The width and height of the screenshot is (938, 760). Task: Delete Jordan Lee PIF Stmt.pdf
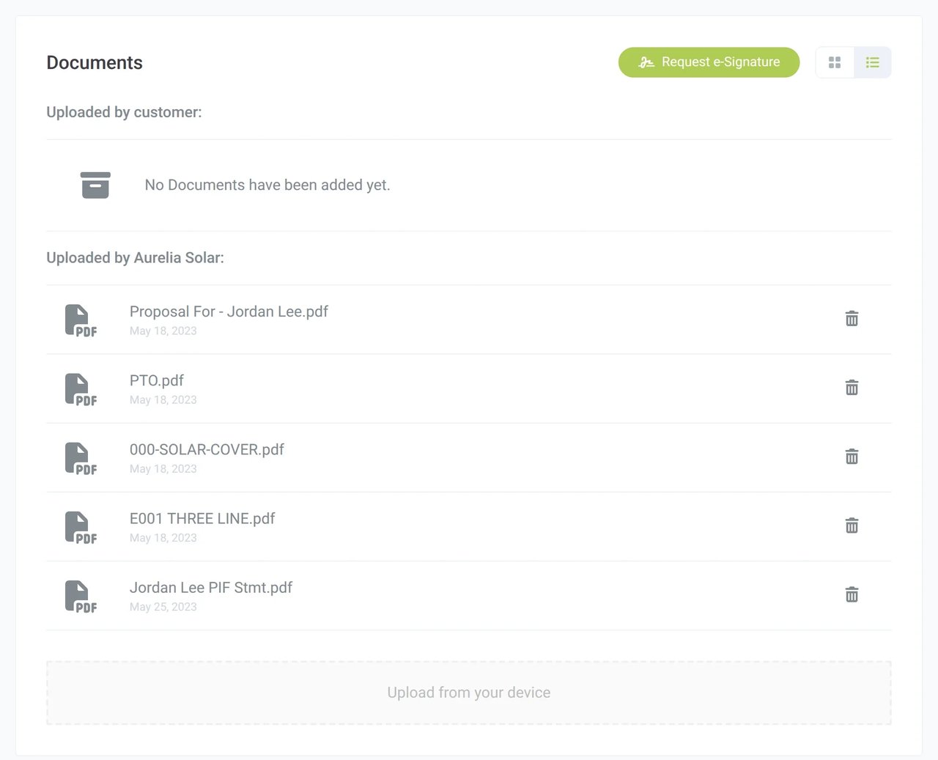(852, 594)
